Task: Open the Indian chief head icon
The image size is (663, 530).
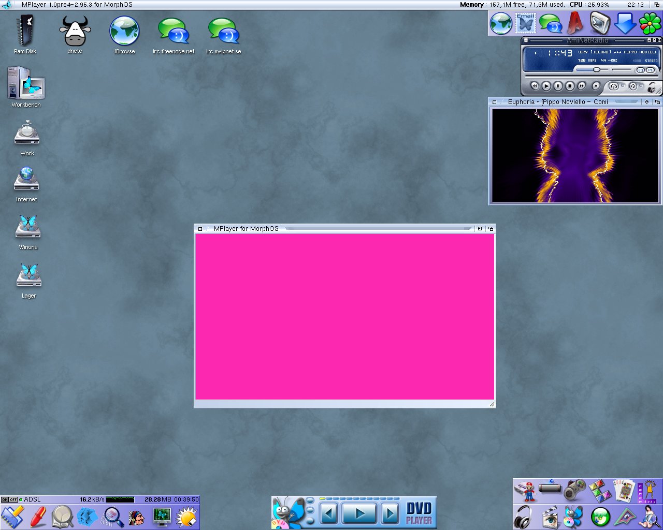Action: [x=137, y=518]
